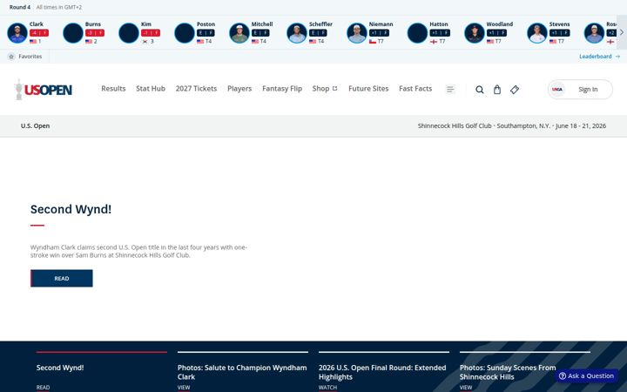Viewport: 627px width, 392px height.
Task: Click Burns player avatar
Action: [73, 33]
